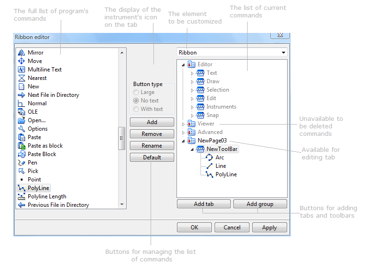Click the Move command icon
The image size is (377, 275).
click(x=21, y=61)
